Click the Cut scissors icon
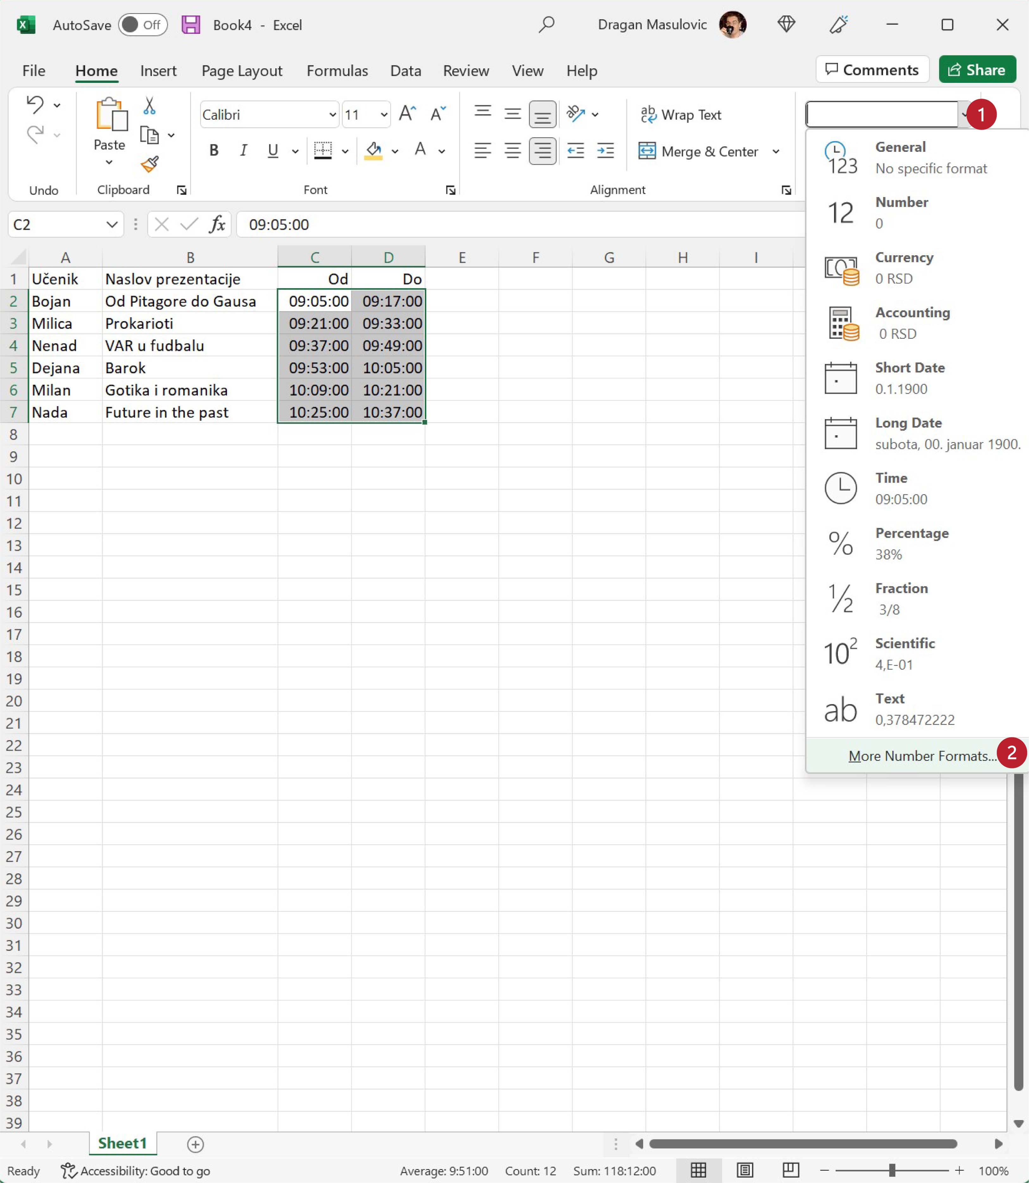This screenshot has width=1029, height=1183. pos(149,106)
